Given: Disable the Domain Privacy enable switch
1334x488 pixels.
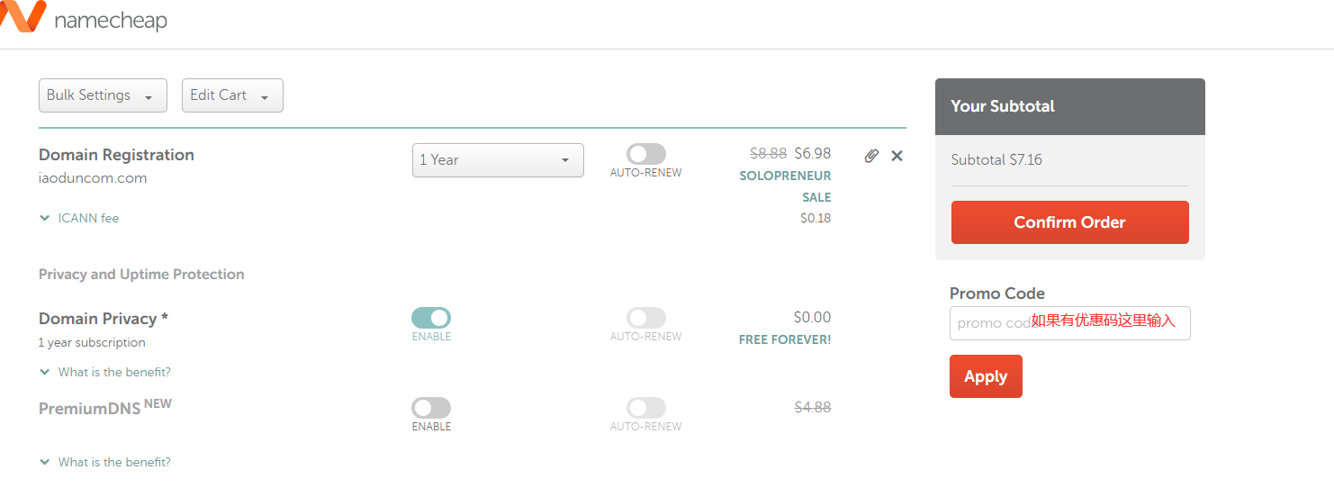Looking at the screenshot, I should point(431,318).
